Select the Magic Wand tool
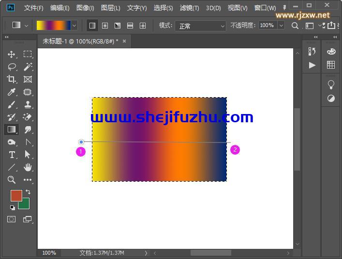Viewport: 342px width, 259px height. pyautogui.click(x=28, y=67)
